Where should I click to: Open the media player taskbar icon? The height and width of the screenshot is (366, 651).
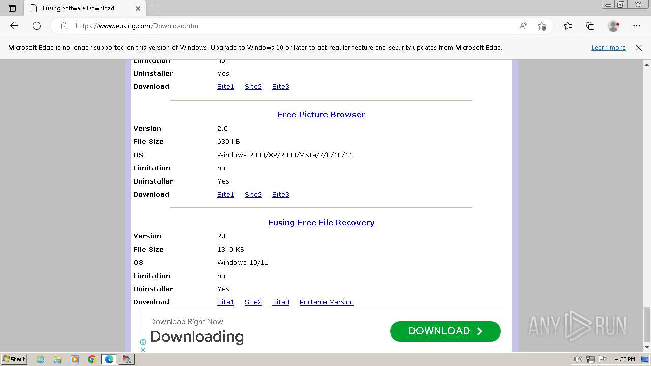[75, 359]
